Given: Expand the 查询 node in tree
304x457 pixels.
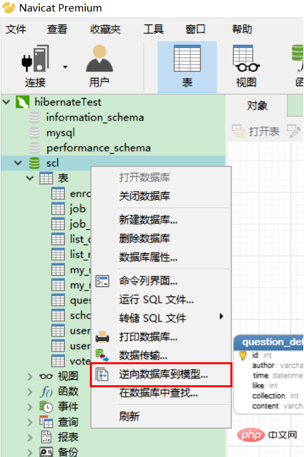Looking at the screenshot, I should click(x=30, y=422).
